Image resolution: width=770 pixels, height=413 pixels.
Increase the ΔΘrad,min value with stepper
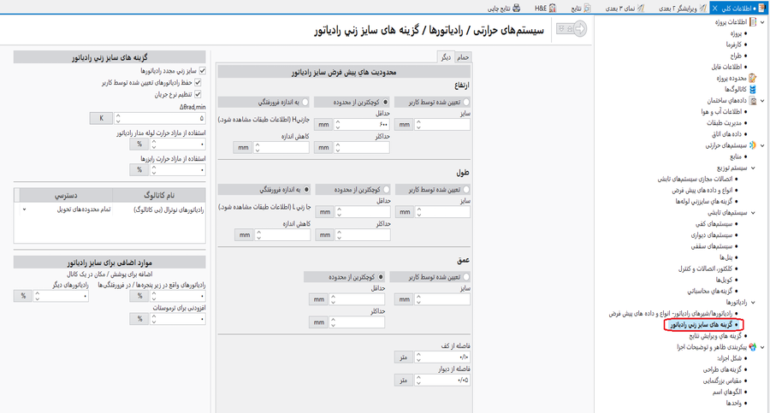[x=118, y=115]
